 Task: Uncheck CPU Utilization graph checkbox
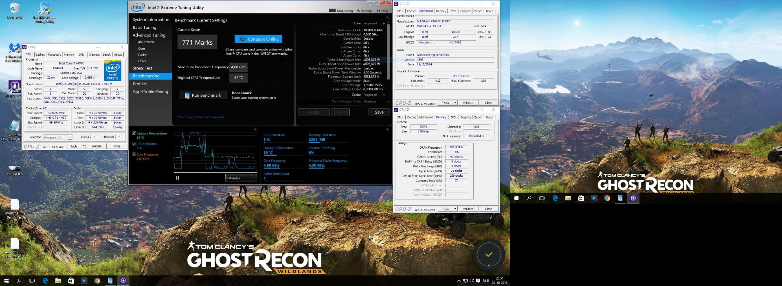(134, 144)
